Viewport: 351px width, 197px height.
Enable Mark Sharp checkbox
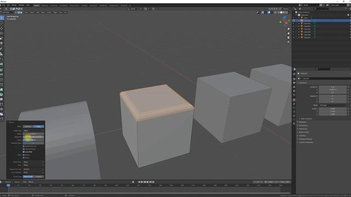tap(24, 158)
